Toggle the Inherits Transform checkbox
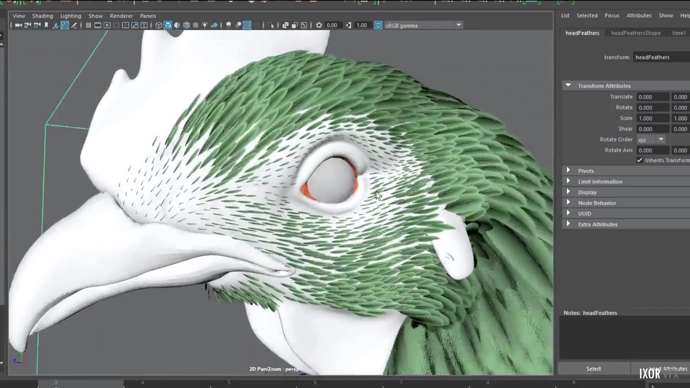690x388 pixels. pyautogui.click(x=640, y=161)
